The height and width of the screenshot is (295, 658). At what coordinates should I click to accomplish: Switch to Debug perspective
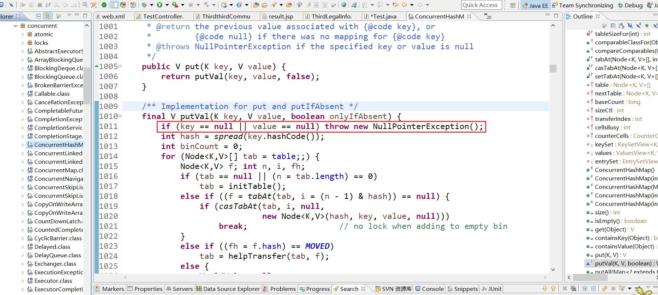(630, 5)
